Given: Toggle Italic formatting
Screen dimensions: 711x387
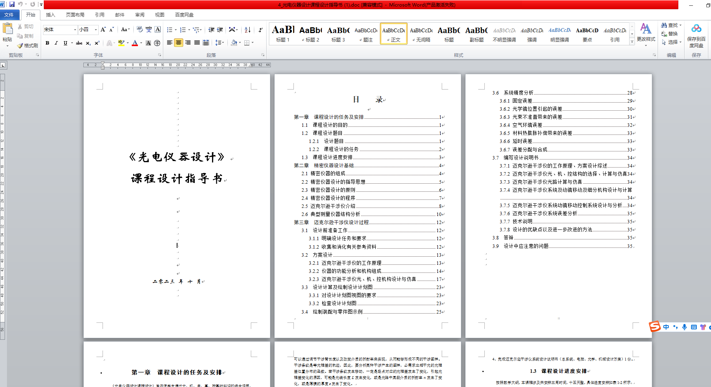Looking at the screenshot, I should pos(56,43).
